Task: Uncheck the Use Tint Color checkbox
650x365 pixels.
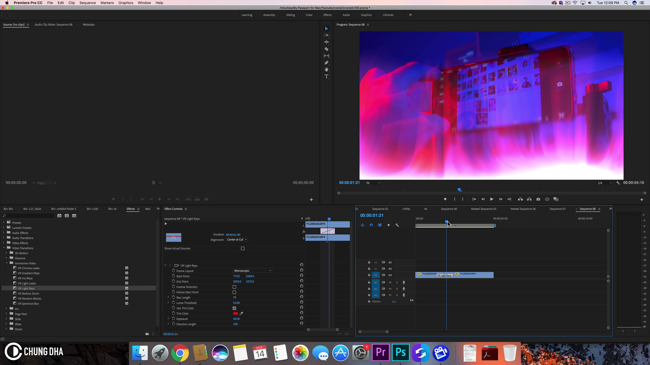Action: click(x=234, y=308)
